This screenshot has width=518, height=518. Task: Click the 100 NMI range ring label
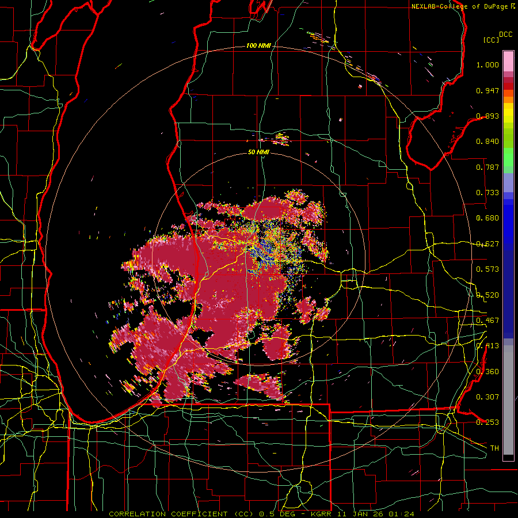point(258,45)
